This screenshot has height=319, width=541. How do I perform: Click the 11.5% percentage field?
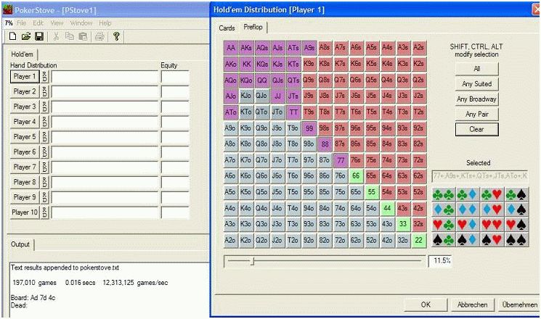(440, 261)
